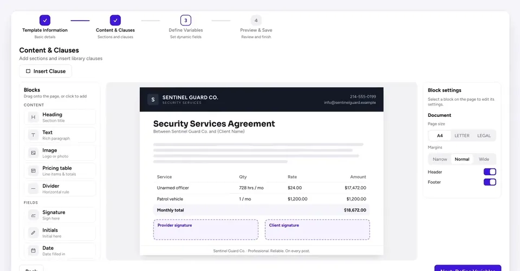Click the 728 hrs / mo quantity
520x271 pixels.
point(251,188)
